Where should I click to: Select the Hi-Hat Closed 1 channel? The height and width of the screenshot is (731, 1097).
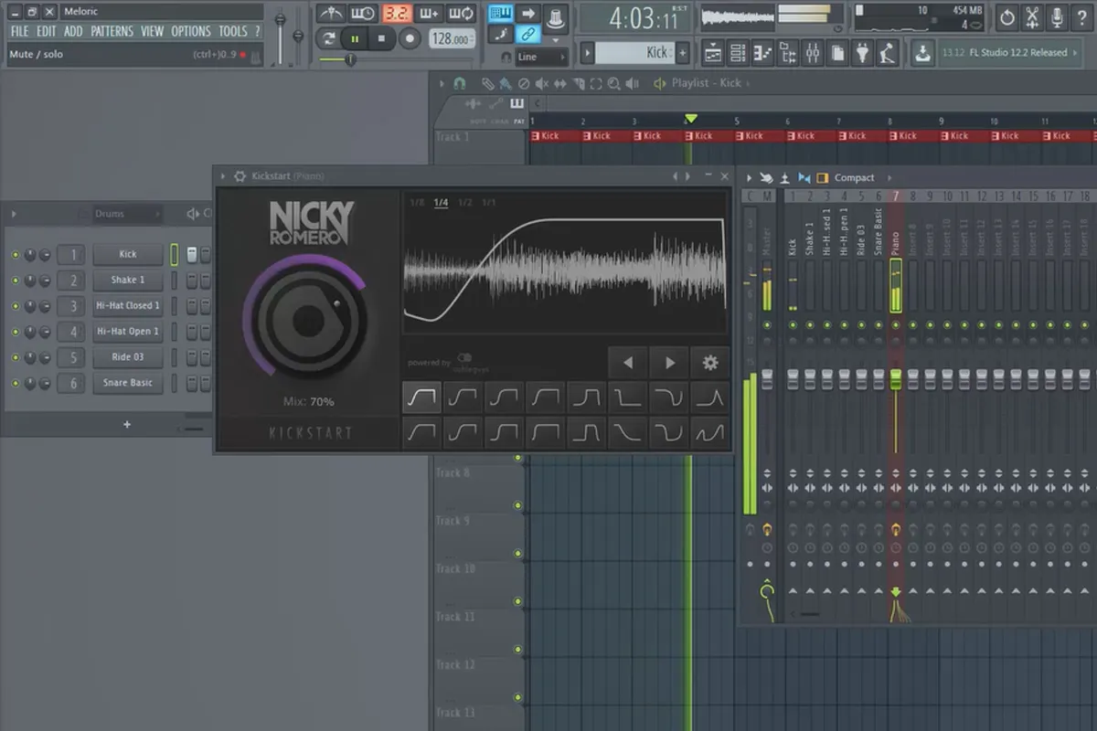128,306
